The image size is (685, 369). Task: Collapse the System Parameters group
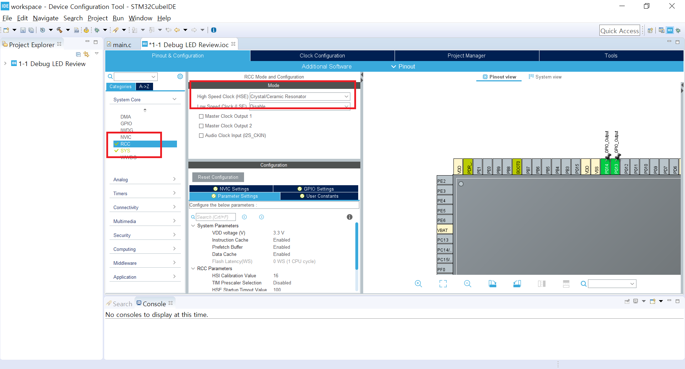193,226
